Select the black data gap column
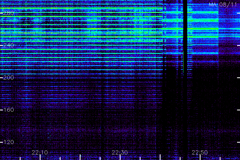This screenshot has width=240, height=160. point(185,80)
